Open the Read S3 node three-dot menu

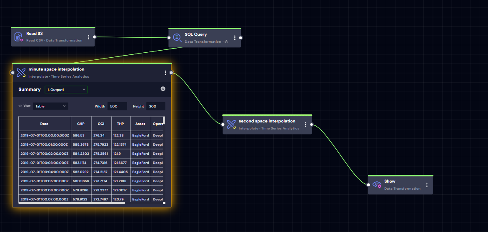tap(89, 37)
